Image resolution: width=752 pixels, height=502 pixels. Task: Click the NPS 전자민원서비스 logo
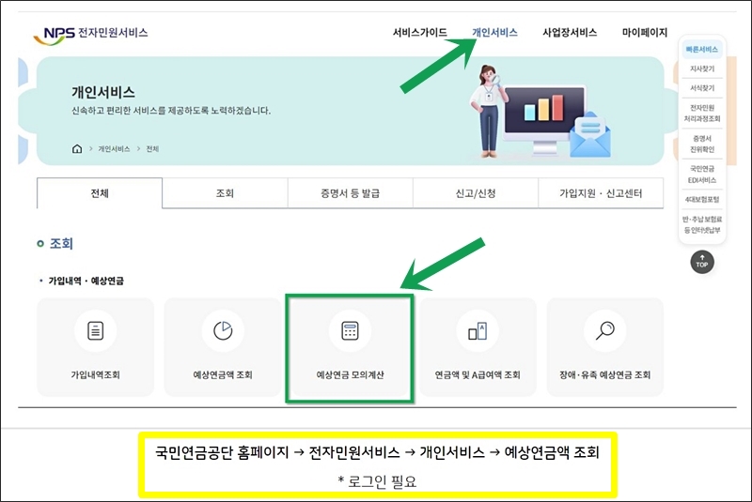click(x=90, y=35)
